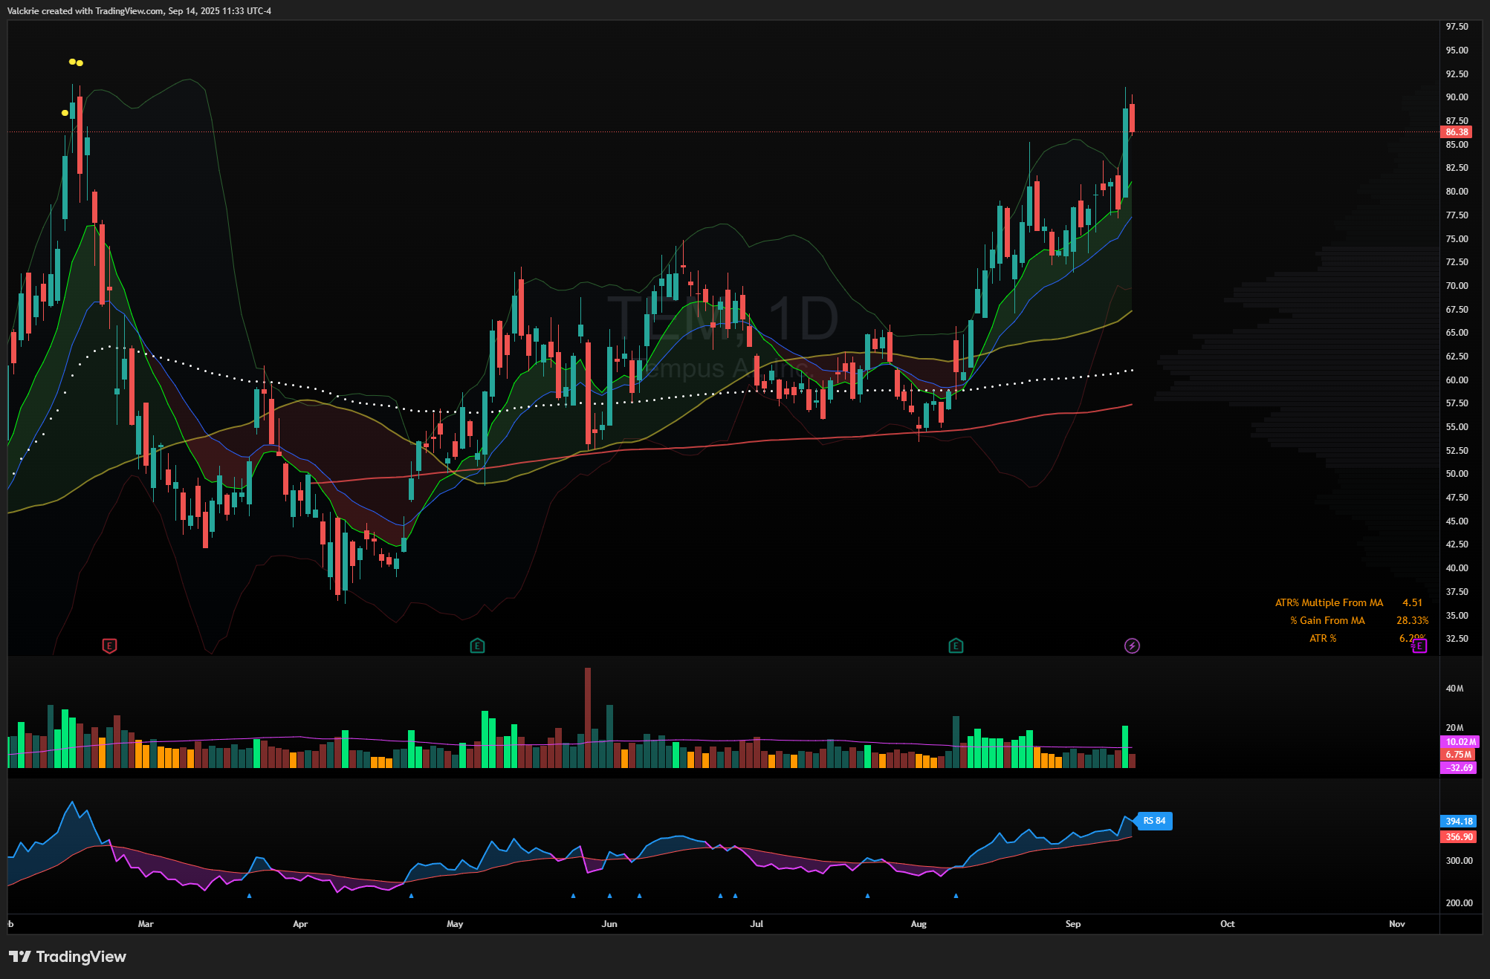1490x979 pixels.
Task: Open the green earnings marker in August
Action: pyautogui.click(x=956, y=645)
